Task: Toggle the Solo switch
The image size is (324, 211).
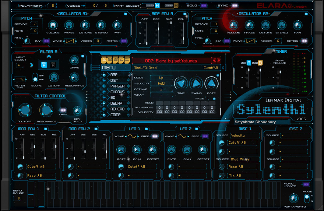Action: (204, 5)
